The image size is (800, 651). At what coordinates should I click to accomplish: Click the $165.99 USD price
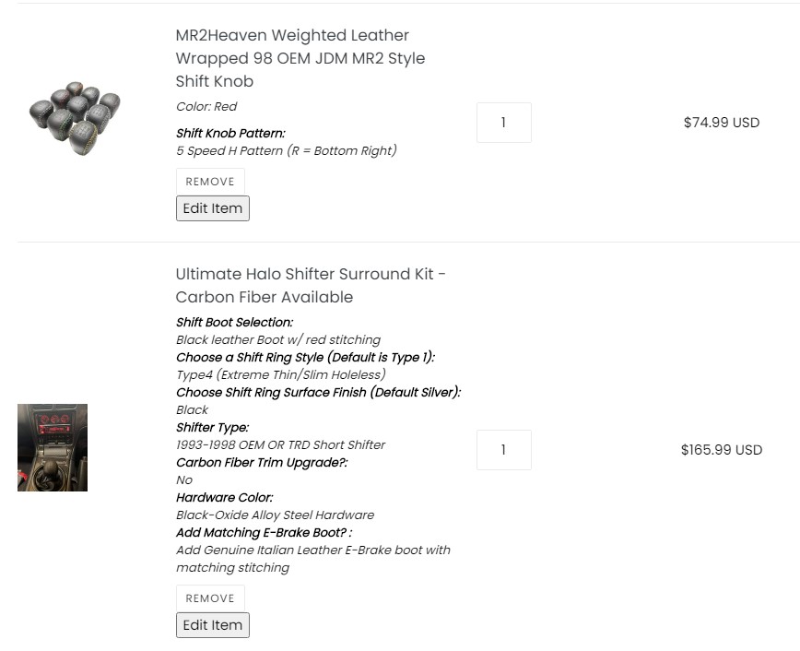721,450
